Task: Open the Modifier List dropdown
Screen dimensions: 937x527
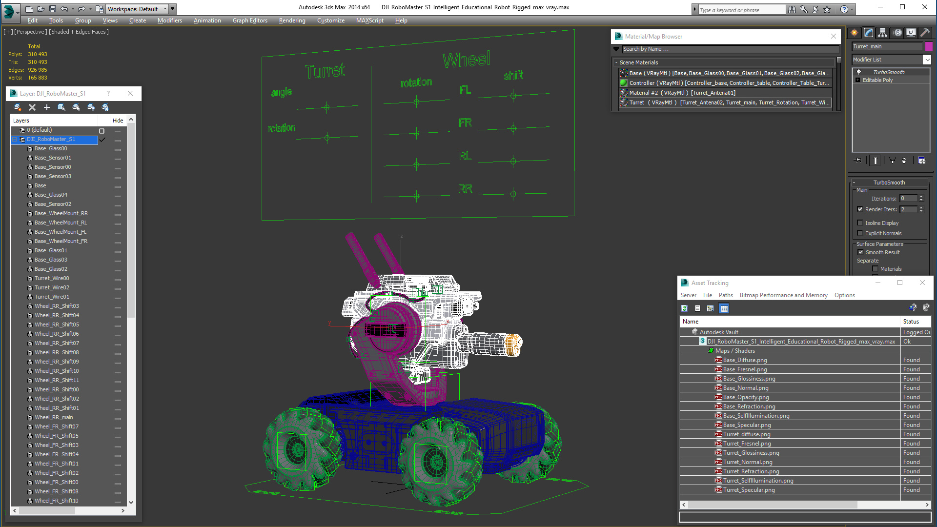Action: tap(927, 60)
